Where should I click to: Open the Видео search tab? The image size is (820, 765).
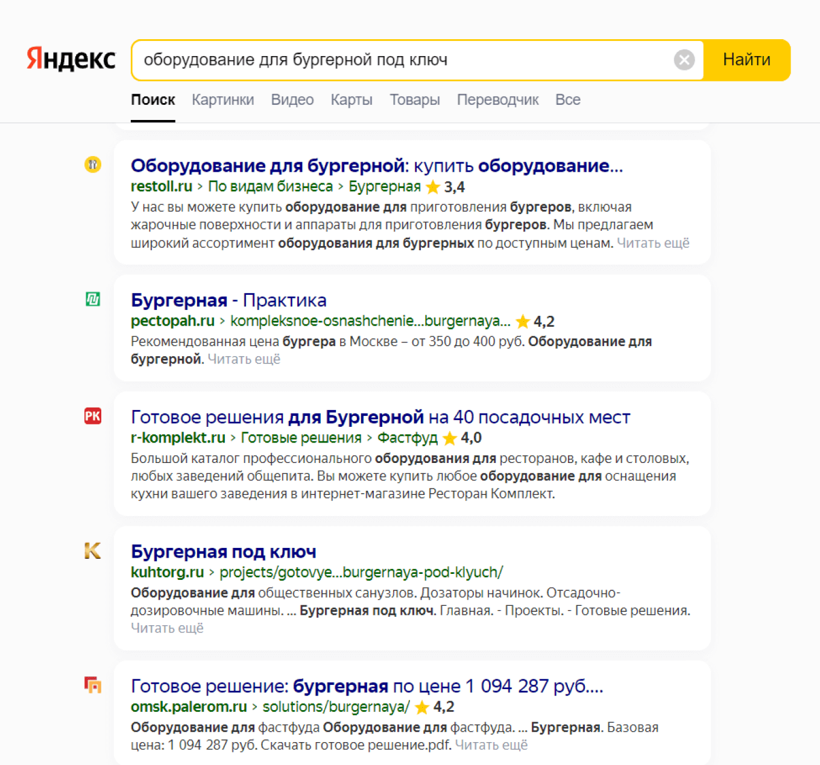[292, 99]
